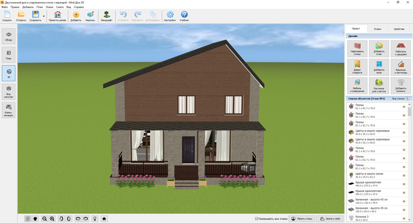Click 'Добавить этаж' in design panel

(379, 49)
